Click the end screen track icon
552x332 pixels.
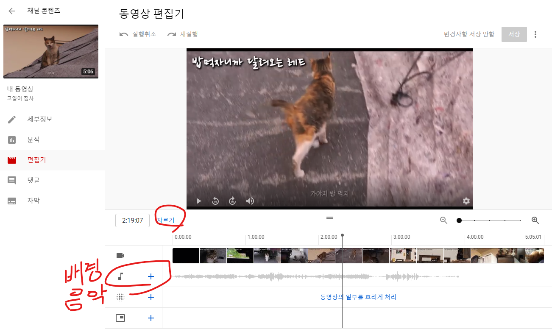coord(120,318)
